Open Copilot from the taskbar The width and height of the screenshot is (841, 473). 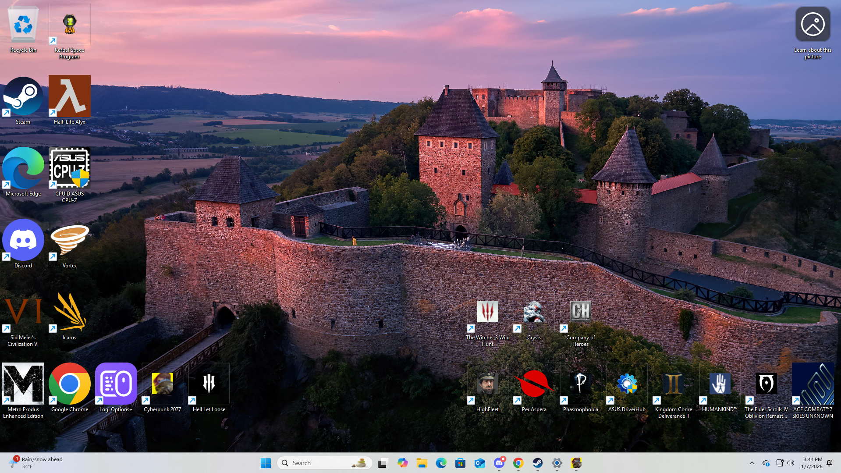tap(402, 463)
